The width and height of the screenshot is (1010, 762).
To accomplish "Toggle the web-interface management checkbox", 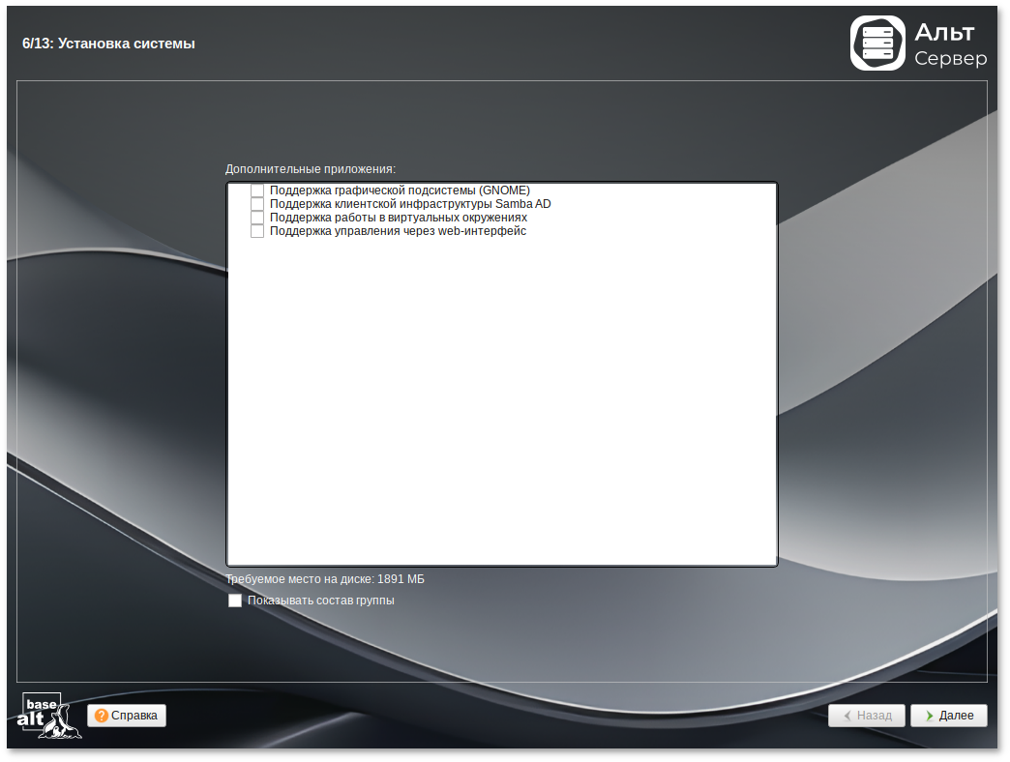I will click(x=257, y=231).
